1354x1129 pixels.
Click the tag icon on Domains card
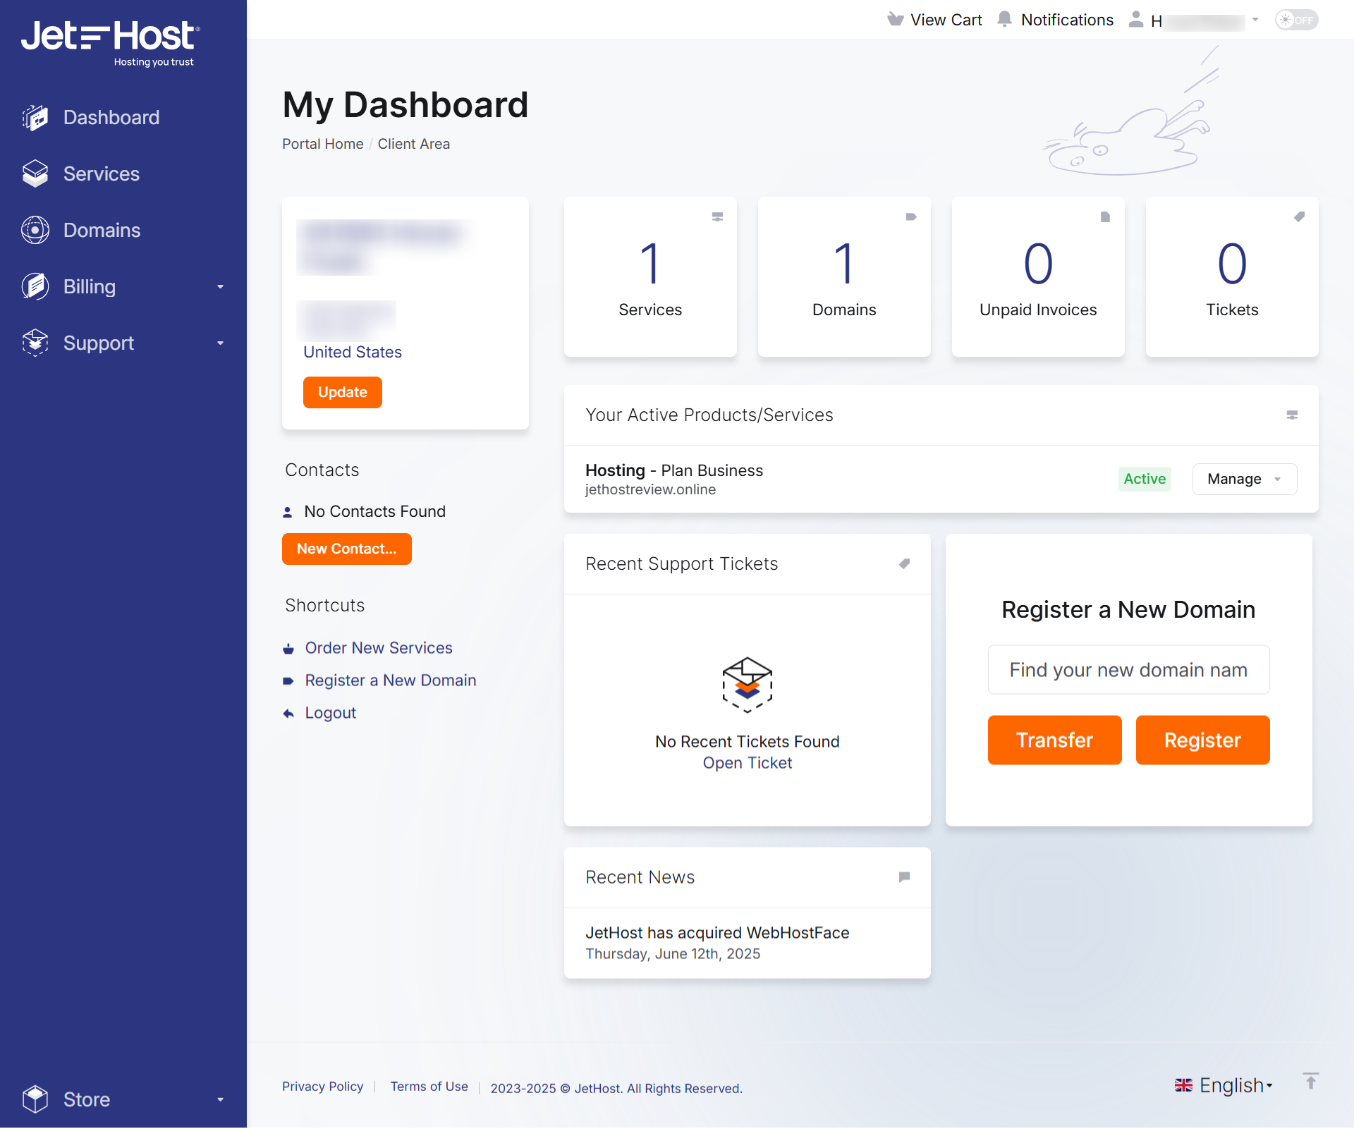coord(911,217)
